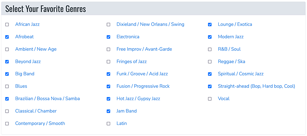This screenshot has width=307, height=136.
Task: Select the Dixieland / New Orleans / Swing checkbox
Action: (x=109, y=25)
